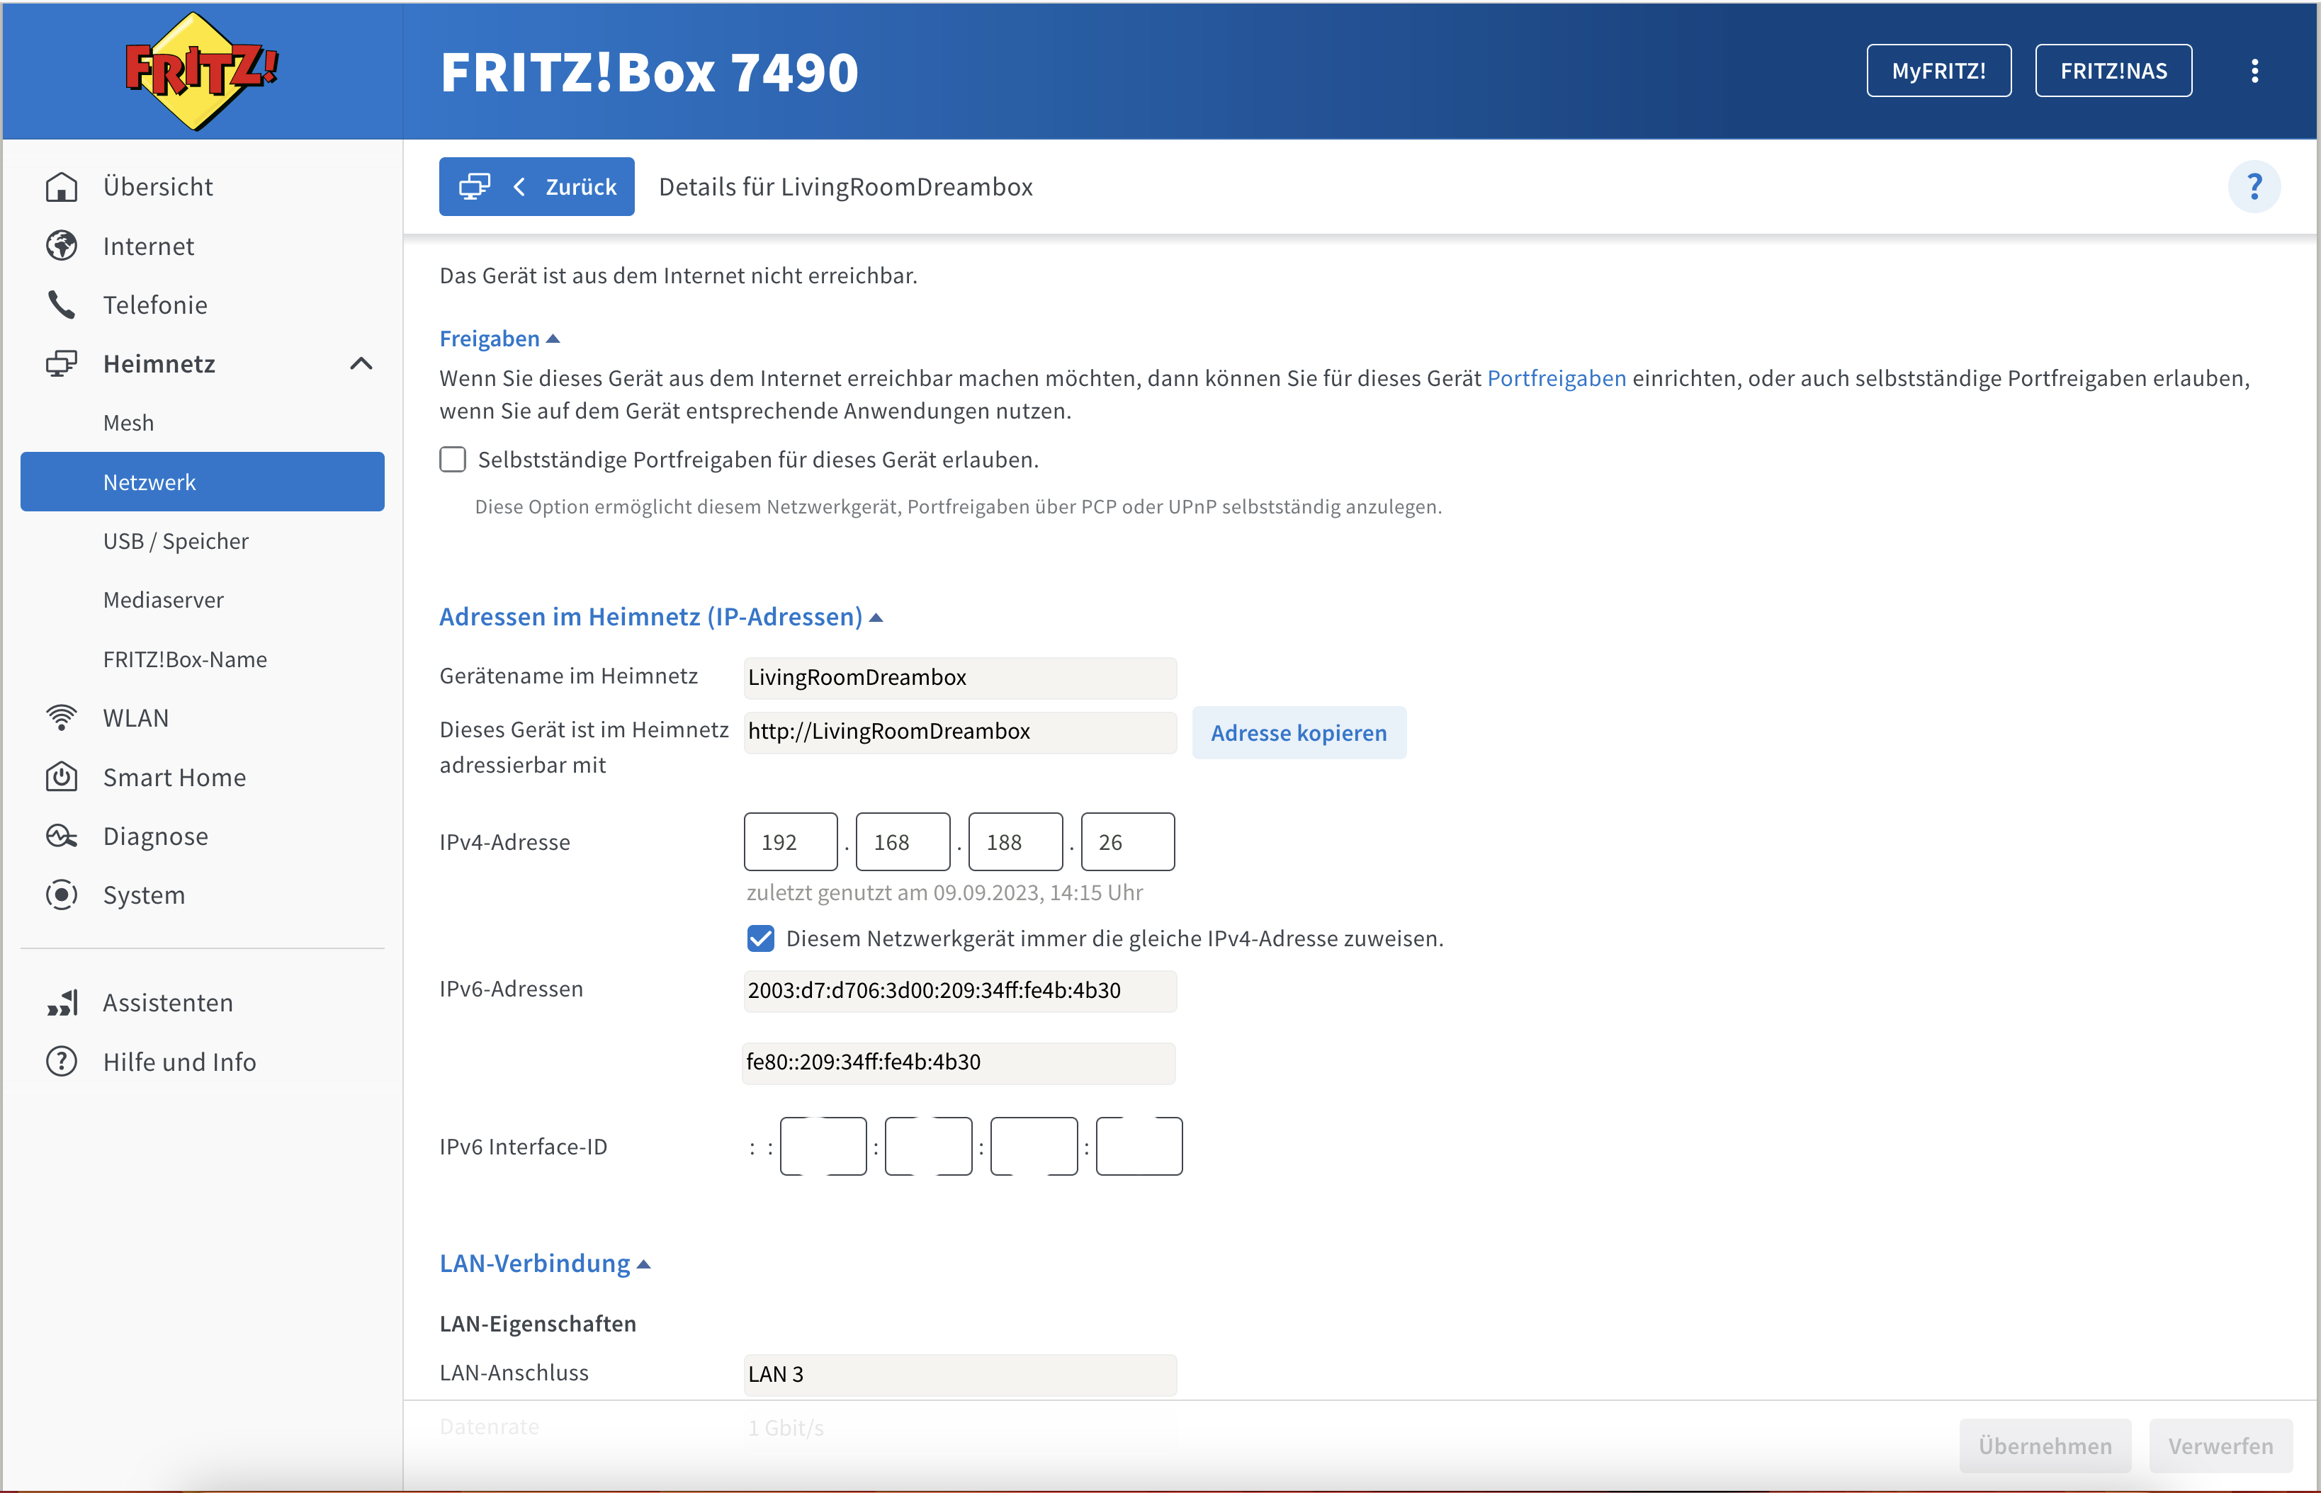Click the Diagnose icon
Image resolution: width=2321 pixels, height=1493 pixels.
point(61,836)
